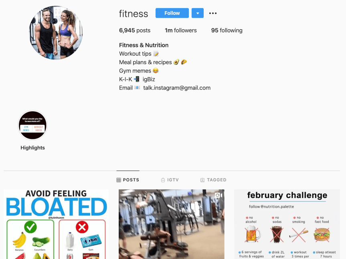Open the Highlights story circle

pos(32,125)
